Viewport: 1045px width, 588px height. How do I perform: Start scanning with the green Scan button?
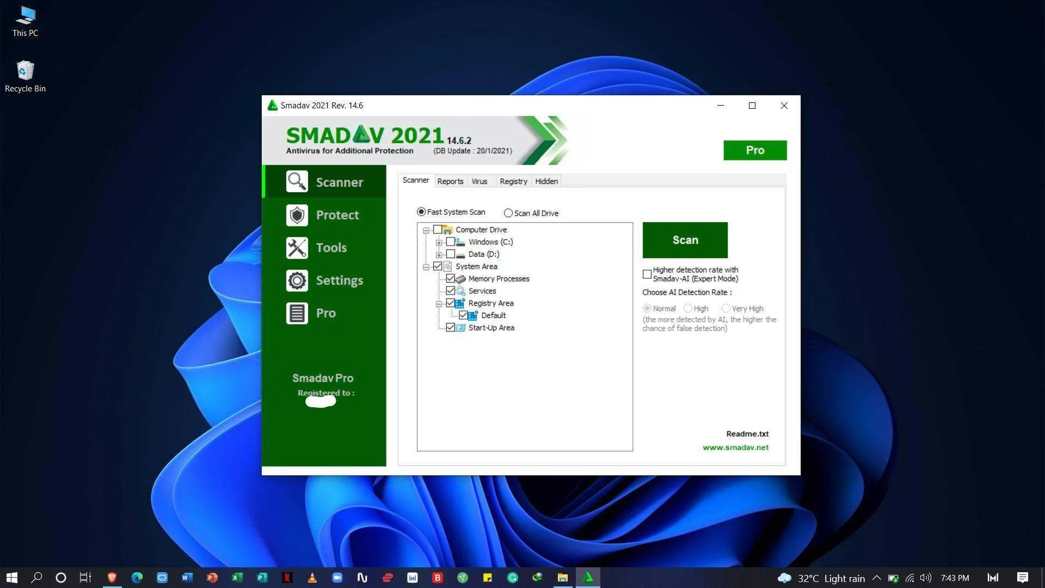pyautogui.click(x=685, y=240)
